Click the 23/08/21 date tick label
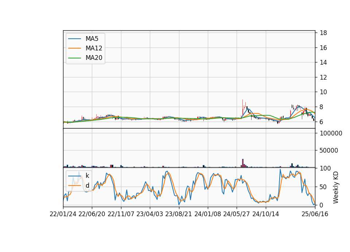 pos(179,214)
